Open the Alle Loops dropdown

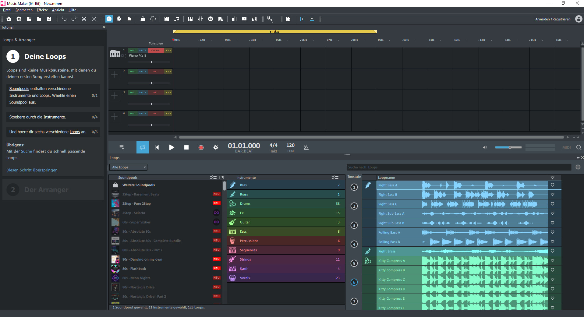pyautogui.click(x=128, y=167)
